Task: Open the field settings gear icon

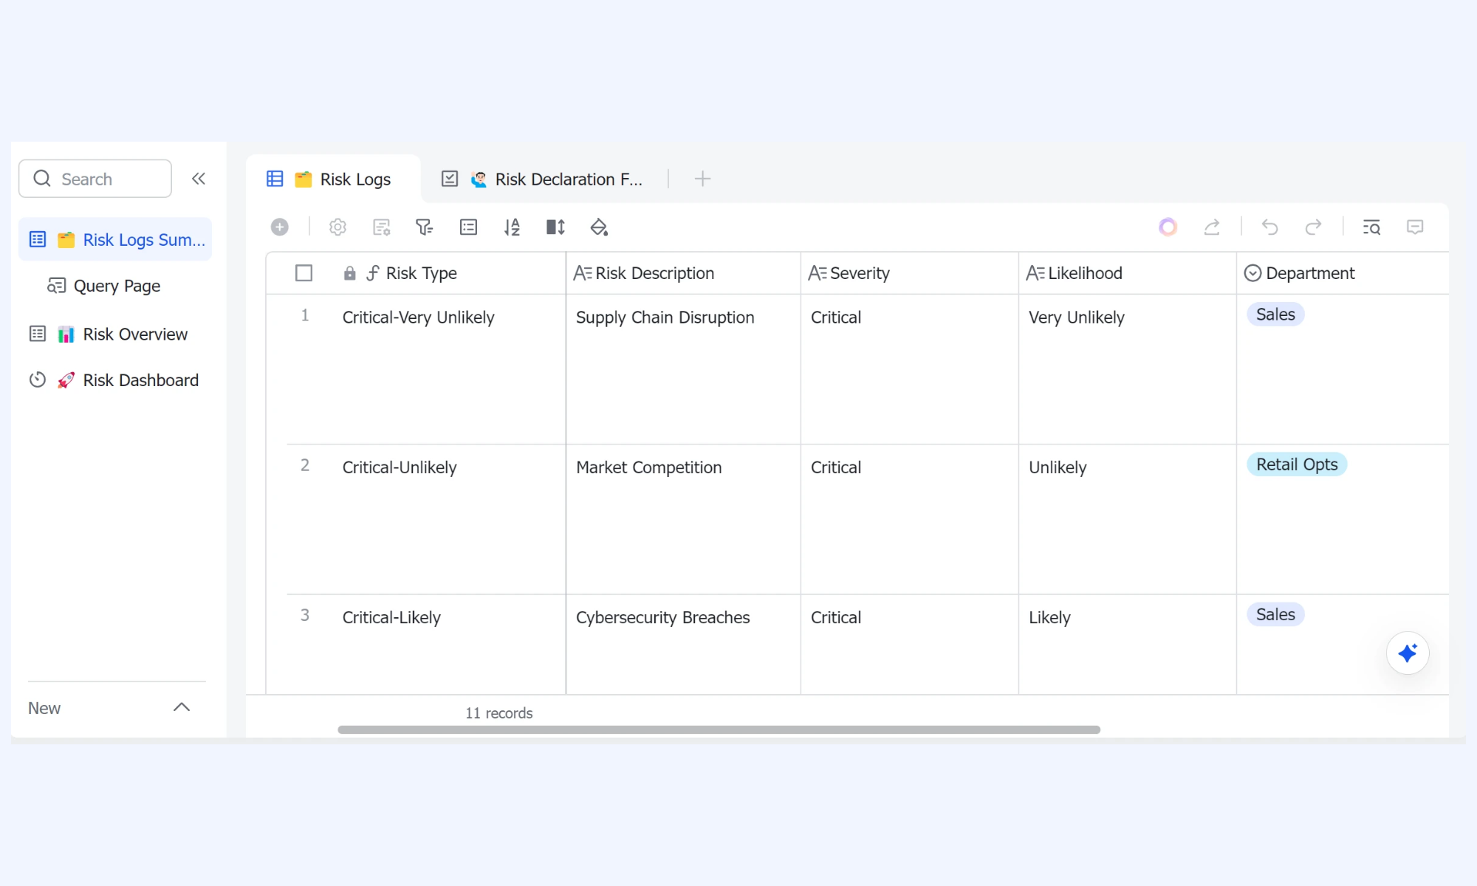Action: pyautogui.click(x=337, y=227)
